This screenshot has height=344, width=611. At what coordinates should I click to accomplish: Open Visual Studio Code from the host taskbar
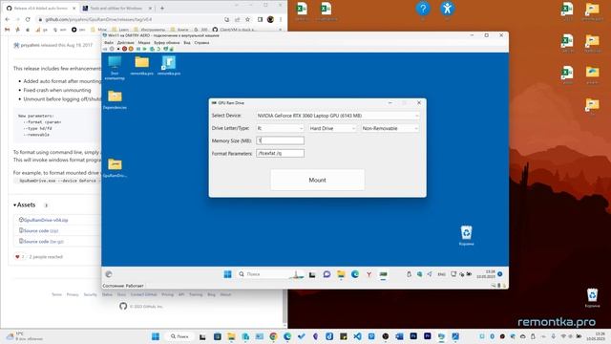click(357, 336)
